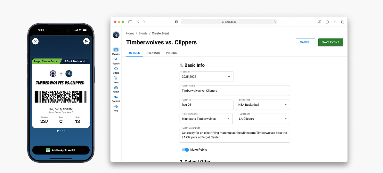
Task: Open Search in the sidebar
Action: click(116, 59)
